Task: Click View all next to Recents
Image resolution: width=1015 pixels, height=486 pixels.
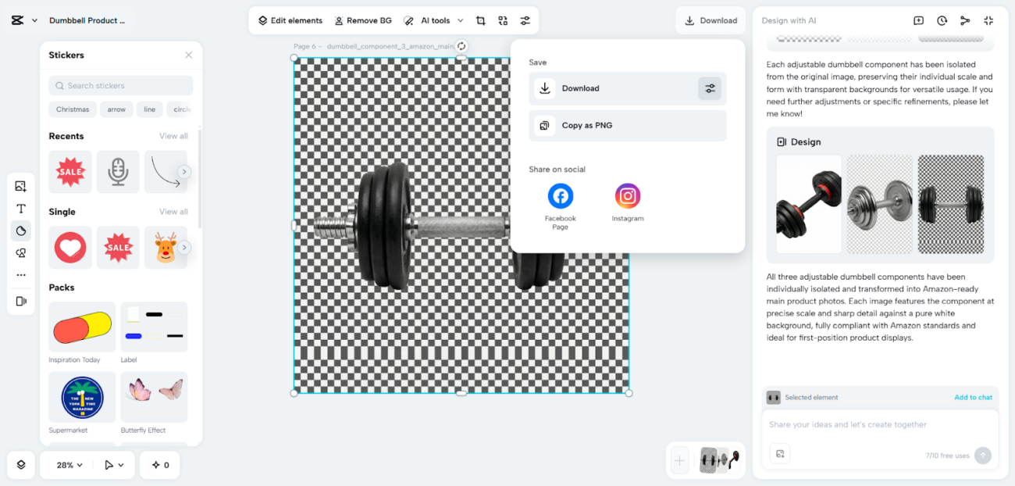Action: coord(173,136)
